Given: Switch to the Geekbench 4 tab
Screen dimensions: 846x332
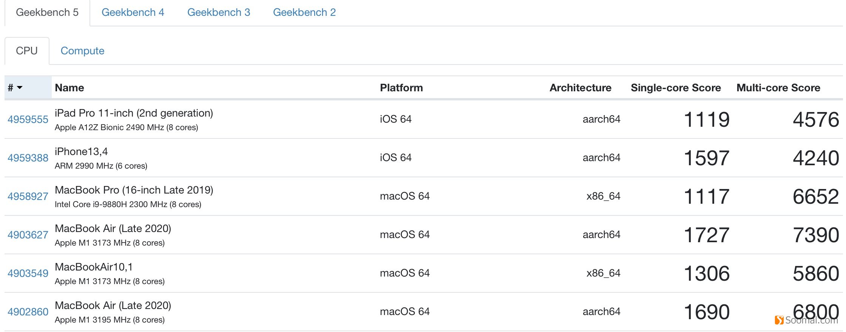Looking at the screenshot, I should click(x=133, y=12).
